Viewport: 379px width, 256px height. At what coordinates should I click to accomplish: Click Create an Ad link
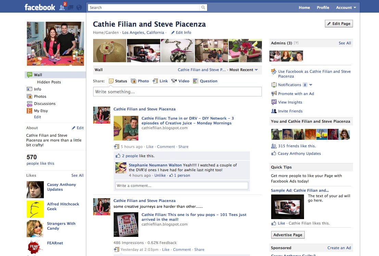pos(339,248)
